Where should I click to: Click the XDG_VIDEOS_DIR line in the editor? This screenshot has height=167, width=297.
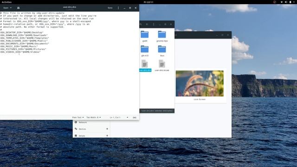(20, 52)
